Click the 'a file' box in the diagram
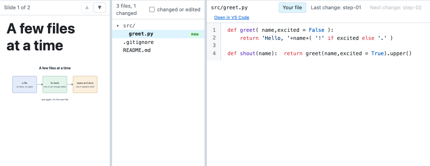 [25, 84]
